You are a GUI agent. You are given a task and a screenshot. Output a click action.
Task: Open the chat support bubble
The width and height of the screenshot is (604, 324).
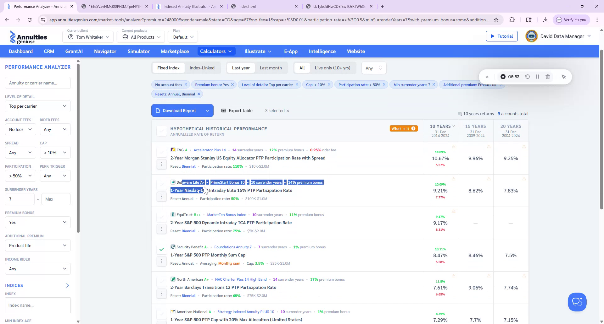[577, 302]
